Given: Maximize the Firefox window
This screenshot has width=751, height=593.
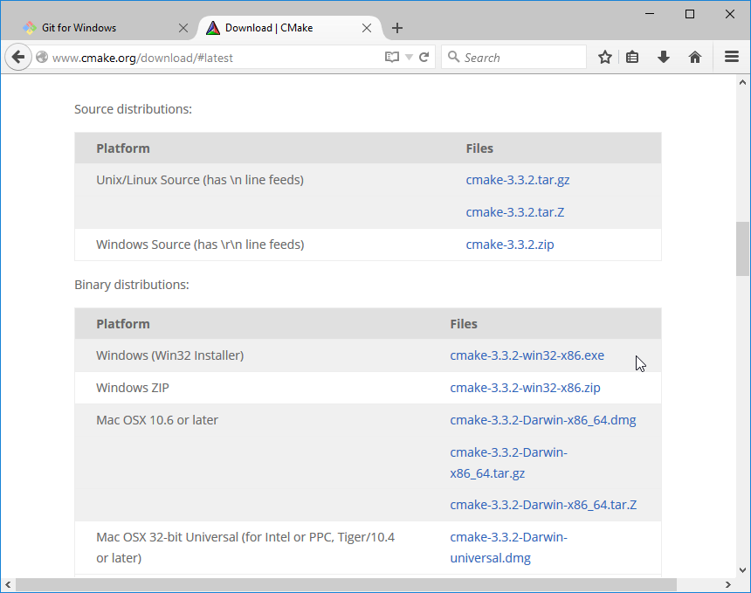Looking at the screenshot, I should coord(690,14).
